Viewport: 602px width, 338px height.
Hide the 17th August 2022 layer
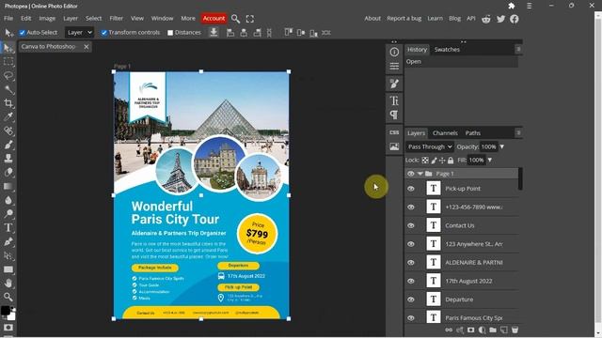pos(411,281)
